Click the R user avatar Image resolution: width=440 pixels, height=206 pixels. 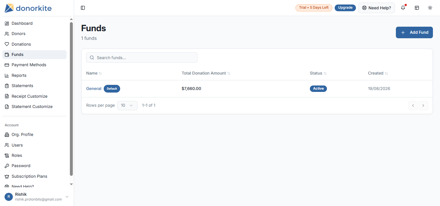pos(9,197)
